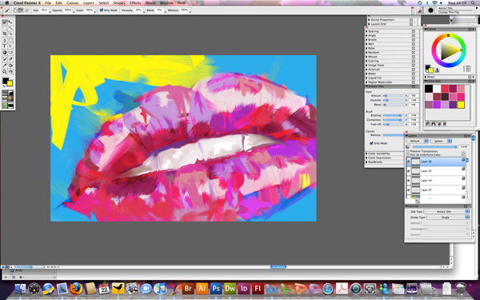This screenshot has width=480, height=300.
Task: Collapse the Artists' Oils section
Action: point(366,86)
